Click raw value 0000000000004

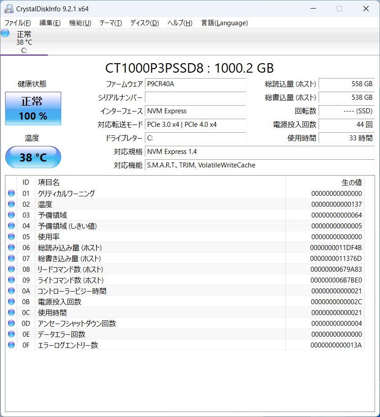coord(336,324)
